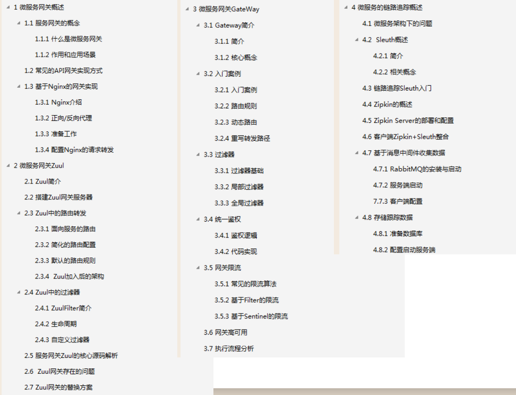Select '1.3.2 正向/反向代理' entry
The height and width of the screenshot is (395, 516).
[x=64, y=118]
